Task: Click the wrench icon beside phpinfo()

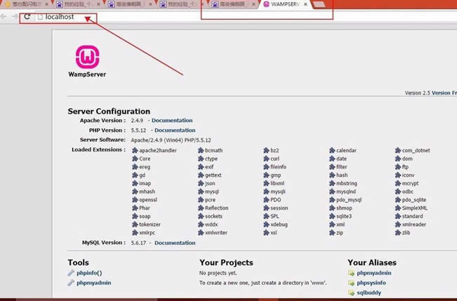Action: click(x=71, y=272)
